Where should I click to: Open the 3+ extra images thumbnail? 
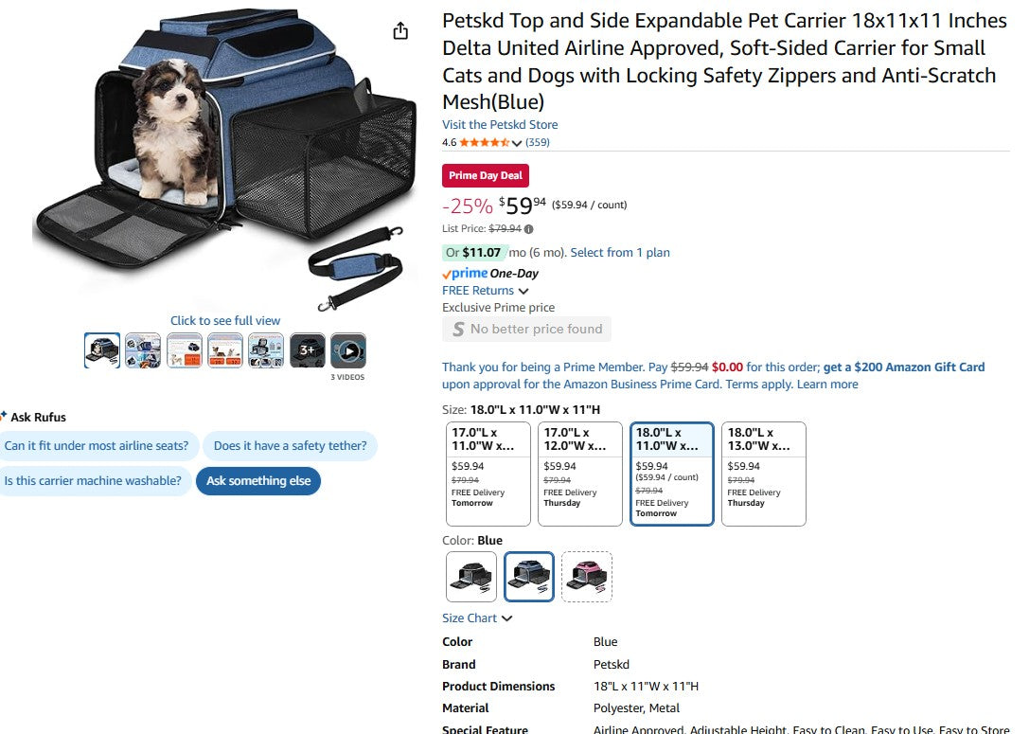pyautogui.click(x=306, y=350)
